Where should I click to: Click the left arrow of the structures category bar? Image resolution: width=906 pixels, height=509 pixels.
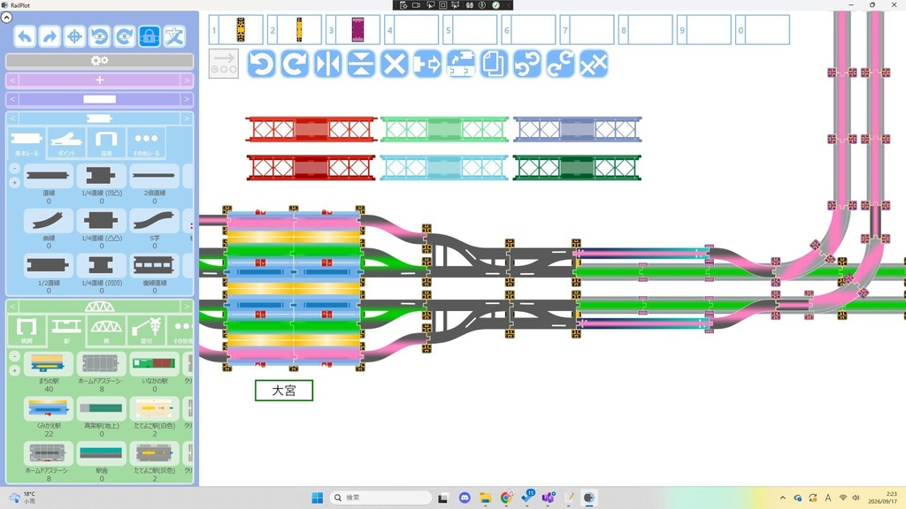(x=12, y=306)
